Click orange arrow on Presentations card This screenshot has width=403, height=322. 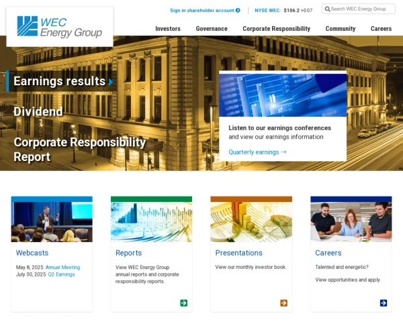tap(283, 303)
